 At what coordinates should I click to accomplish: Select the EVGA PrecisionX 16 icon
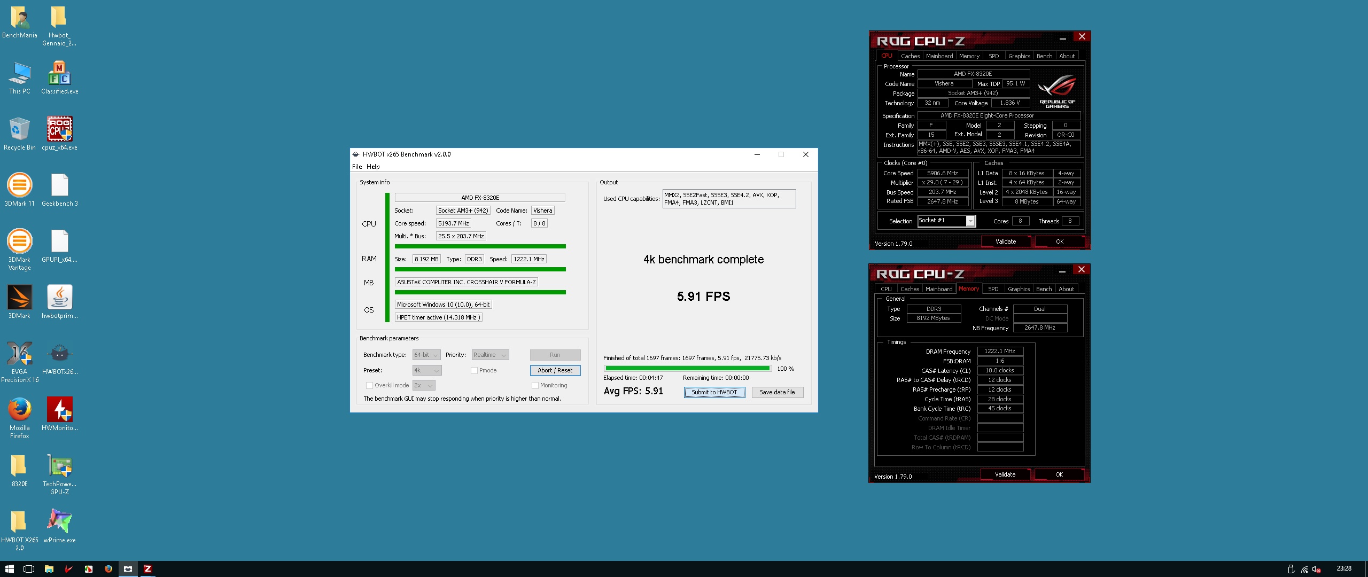point(20,363)
